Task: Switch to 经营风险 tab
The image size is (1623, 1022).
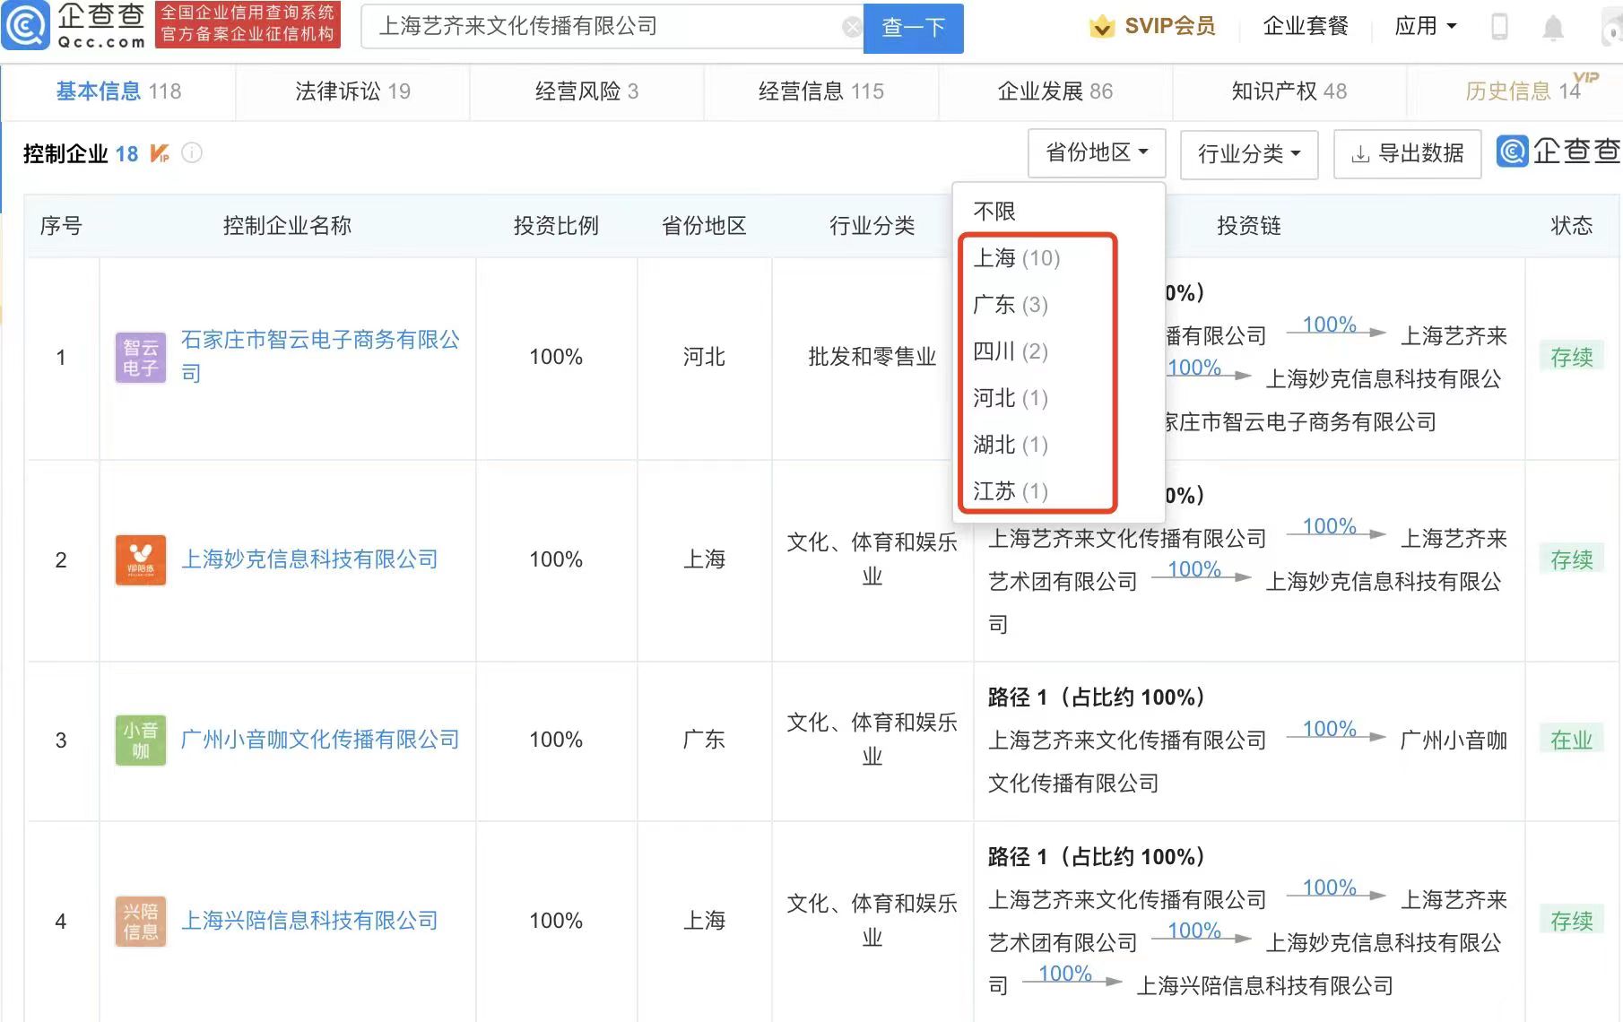Action: click(x=586, y=91)
